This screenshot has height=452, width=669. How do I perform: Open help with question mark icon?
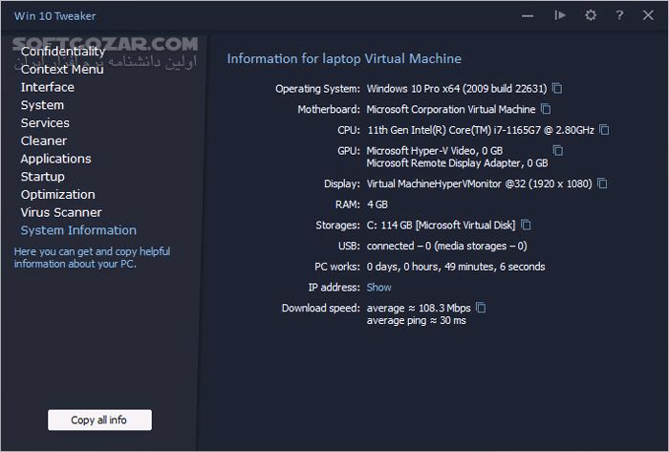pos(619,15)
